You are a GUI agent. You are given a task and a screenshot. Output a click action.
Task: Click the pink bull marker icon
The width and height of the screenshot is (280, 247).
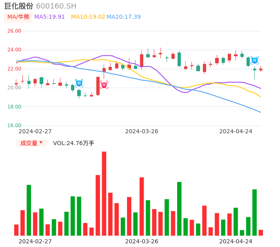[x=104, y=85]
